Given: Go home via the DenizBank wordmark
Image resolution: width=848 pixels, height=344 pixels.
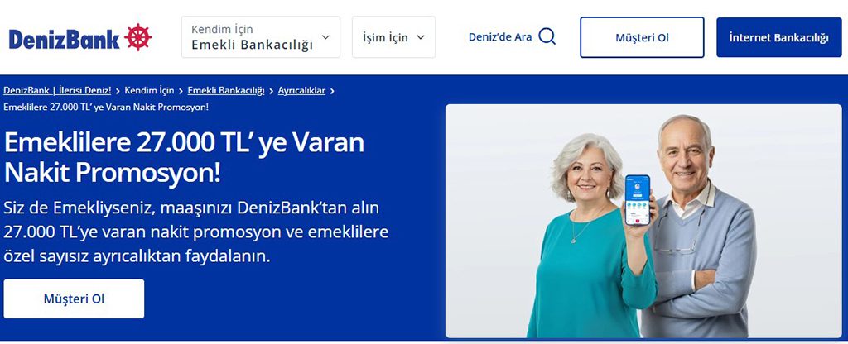Looking at the screenshot, I should pos(65,40).
